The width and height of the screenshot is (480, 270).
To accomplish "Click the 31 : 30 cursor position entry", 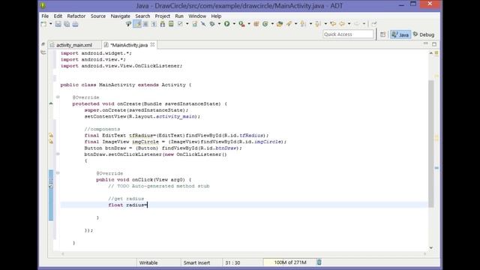I will (x=232, y=262).
